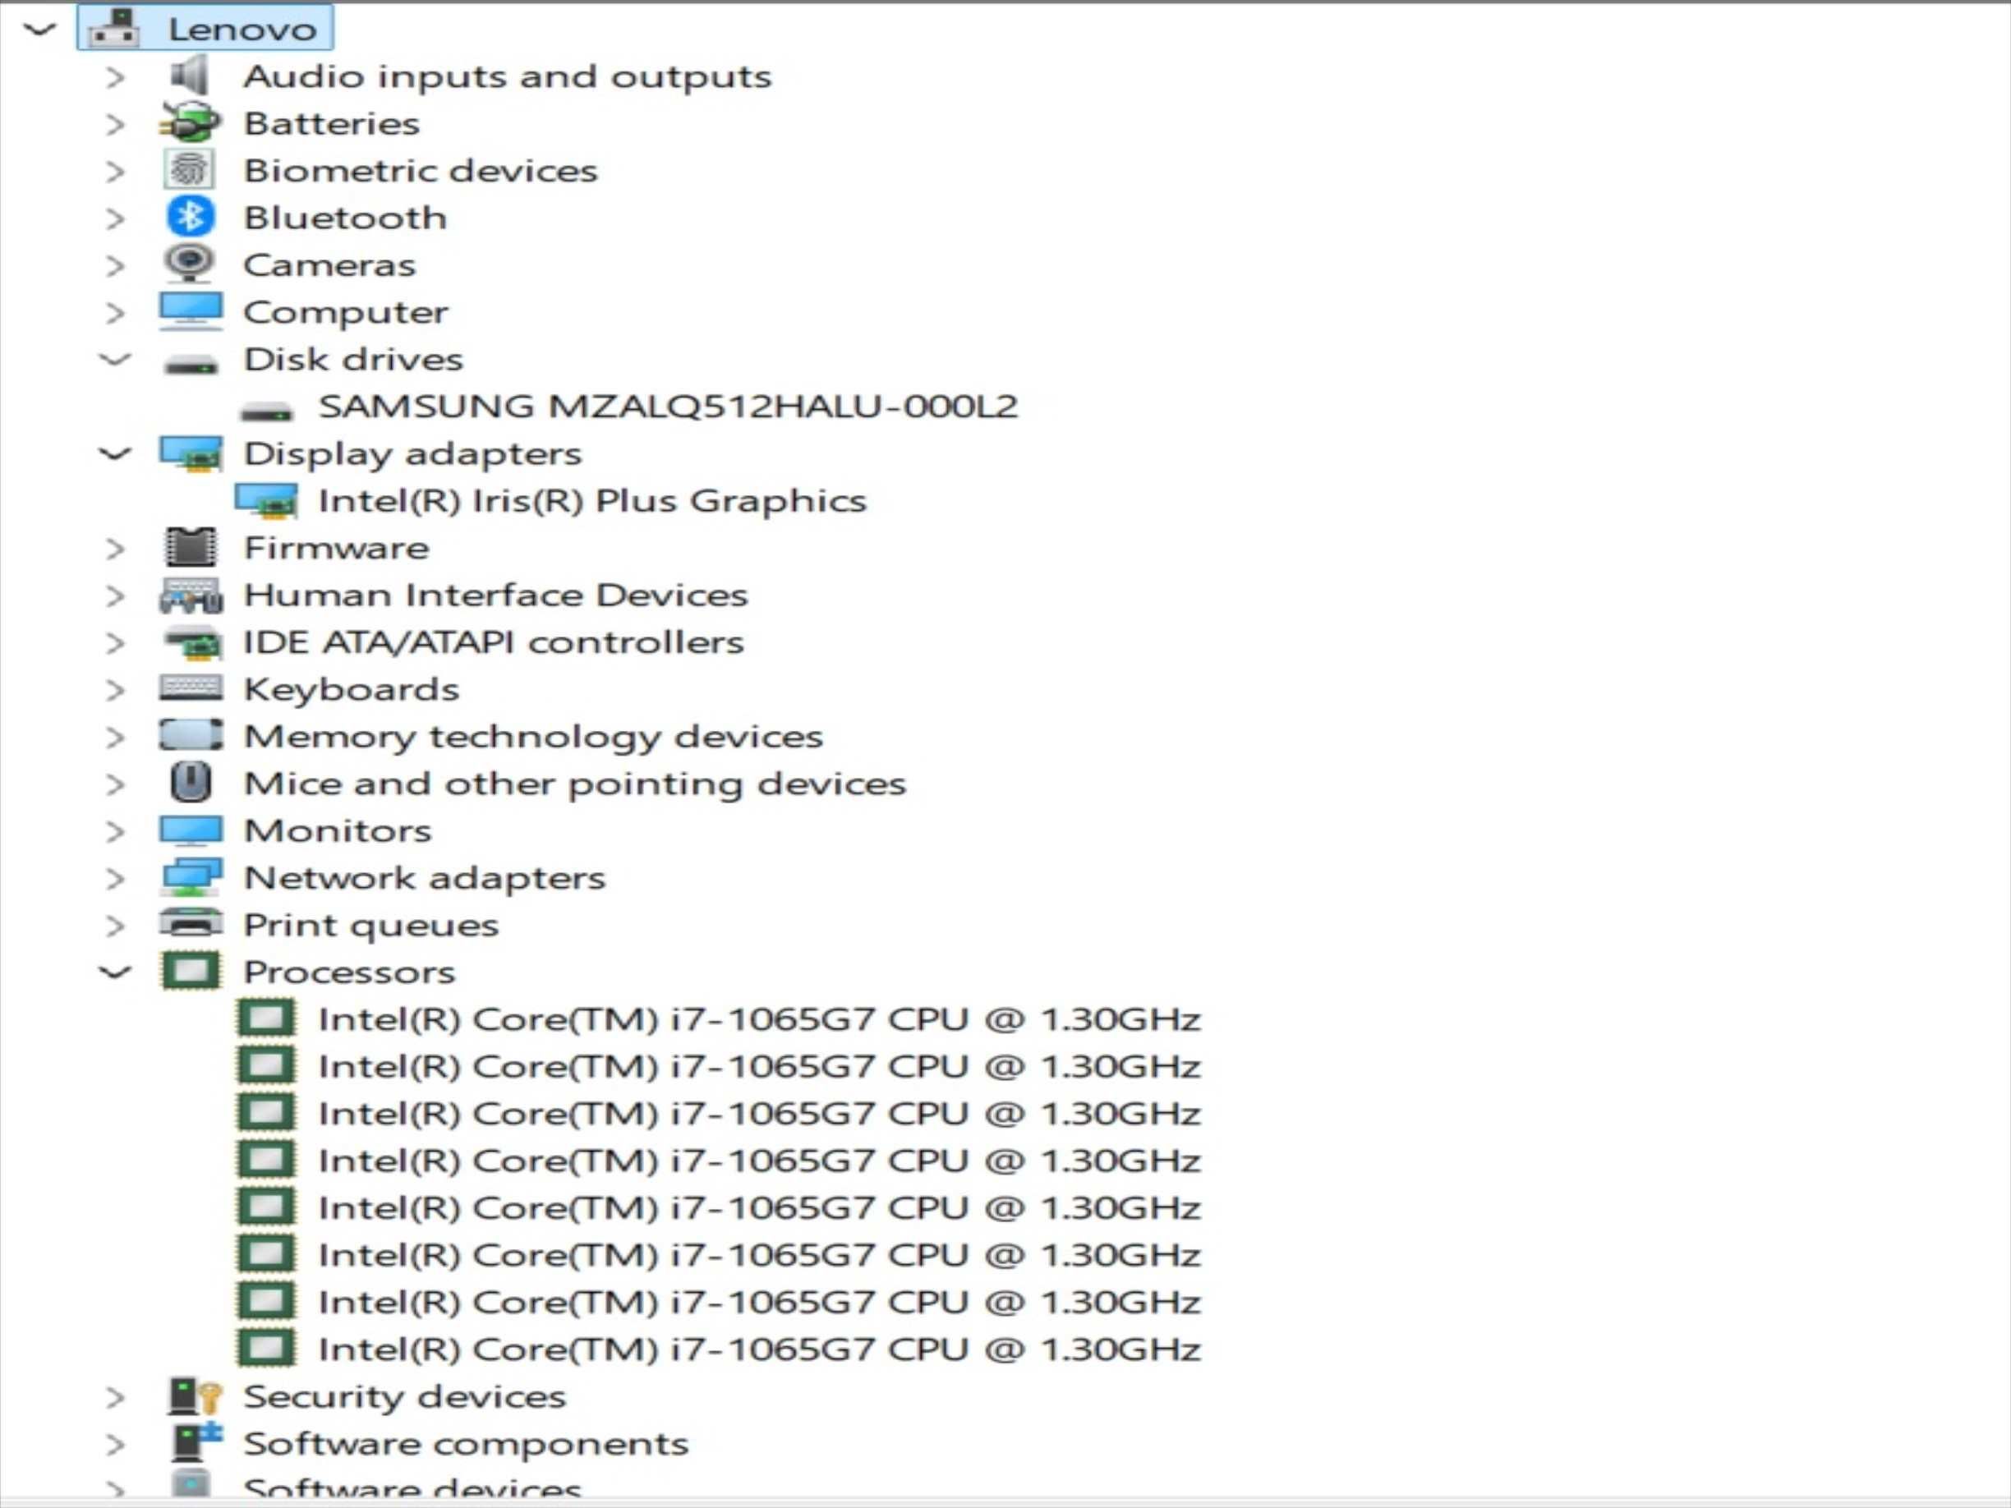
Task: Expand the Monitors category
Action: point(114,831)
